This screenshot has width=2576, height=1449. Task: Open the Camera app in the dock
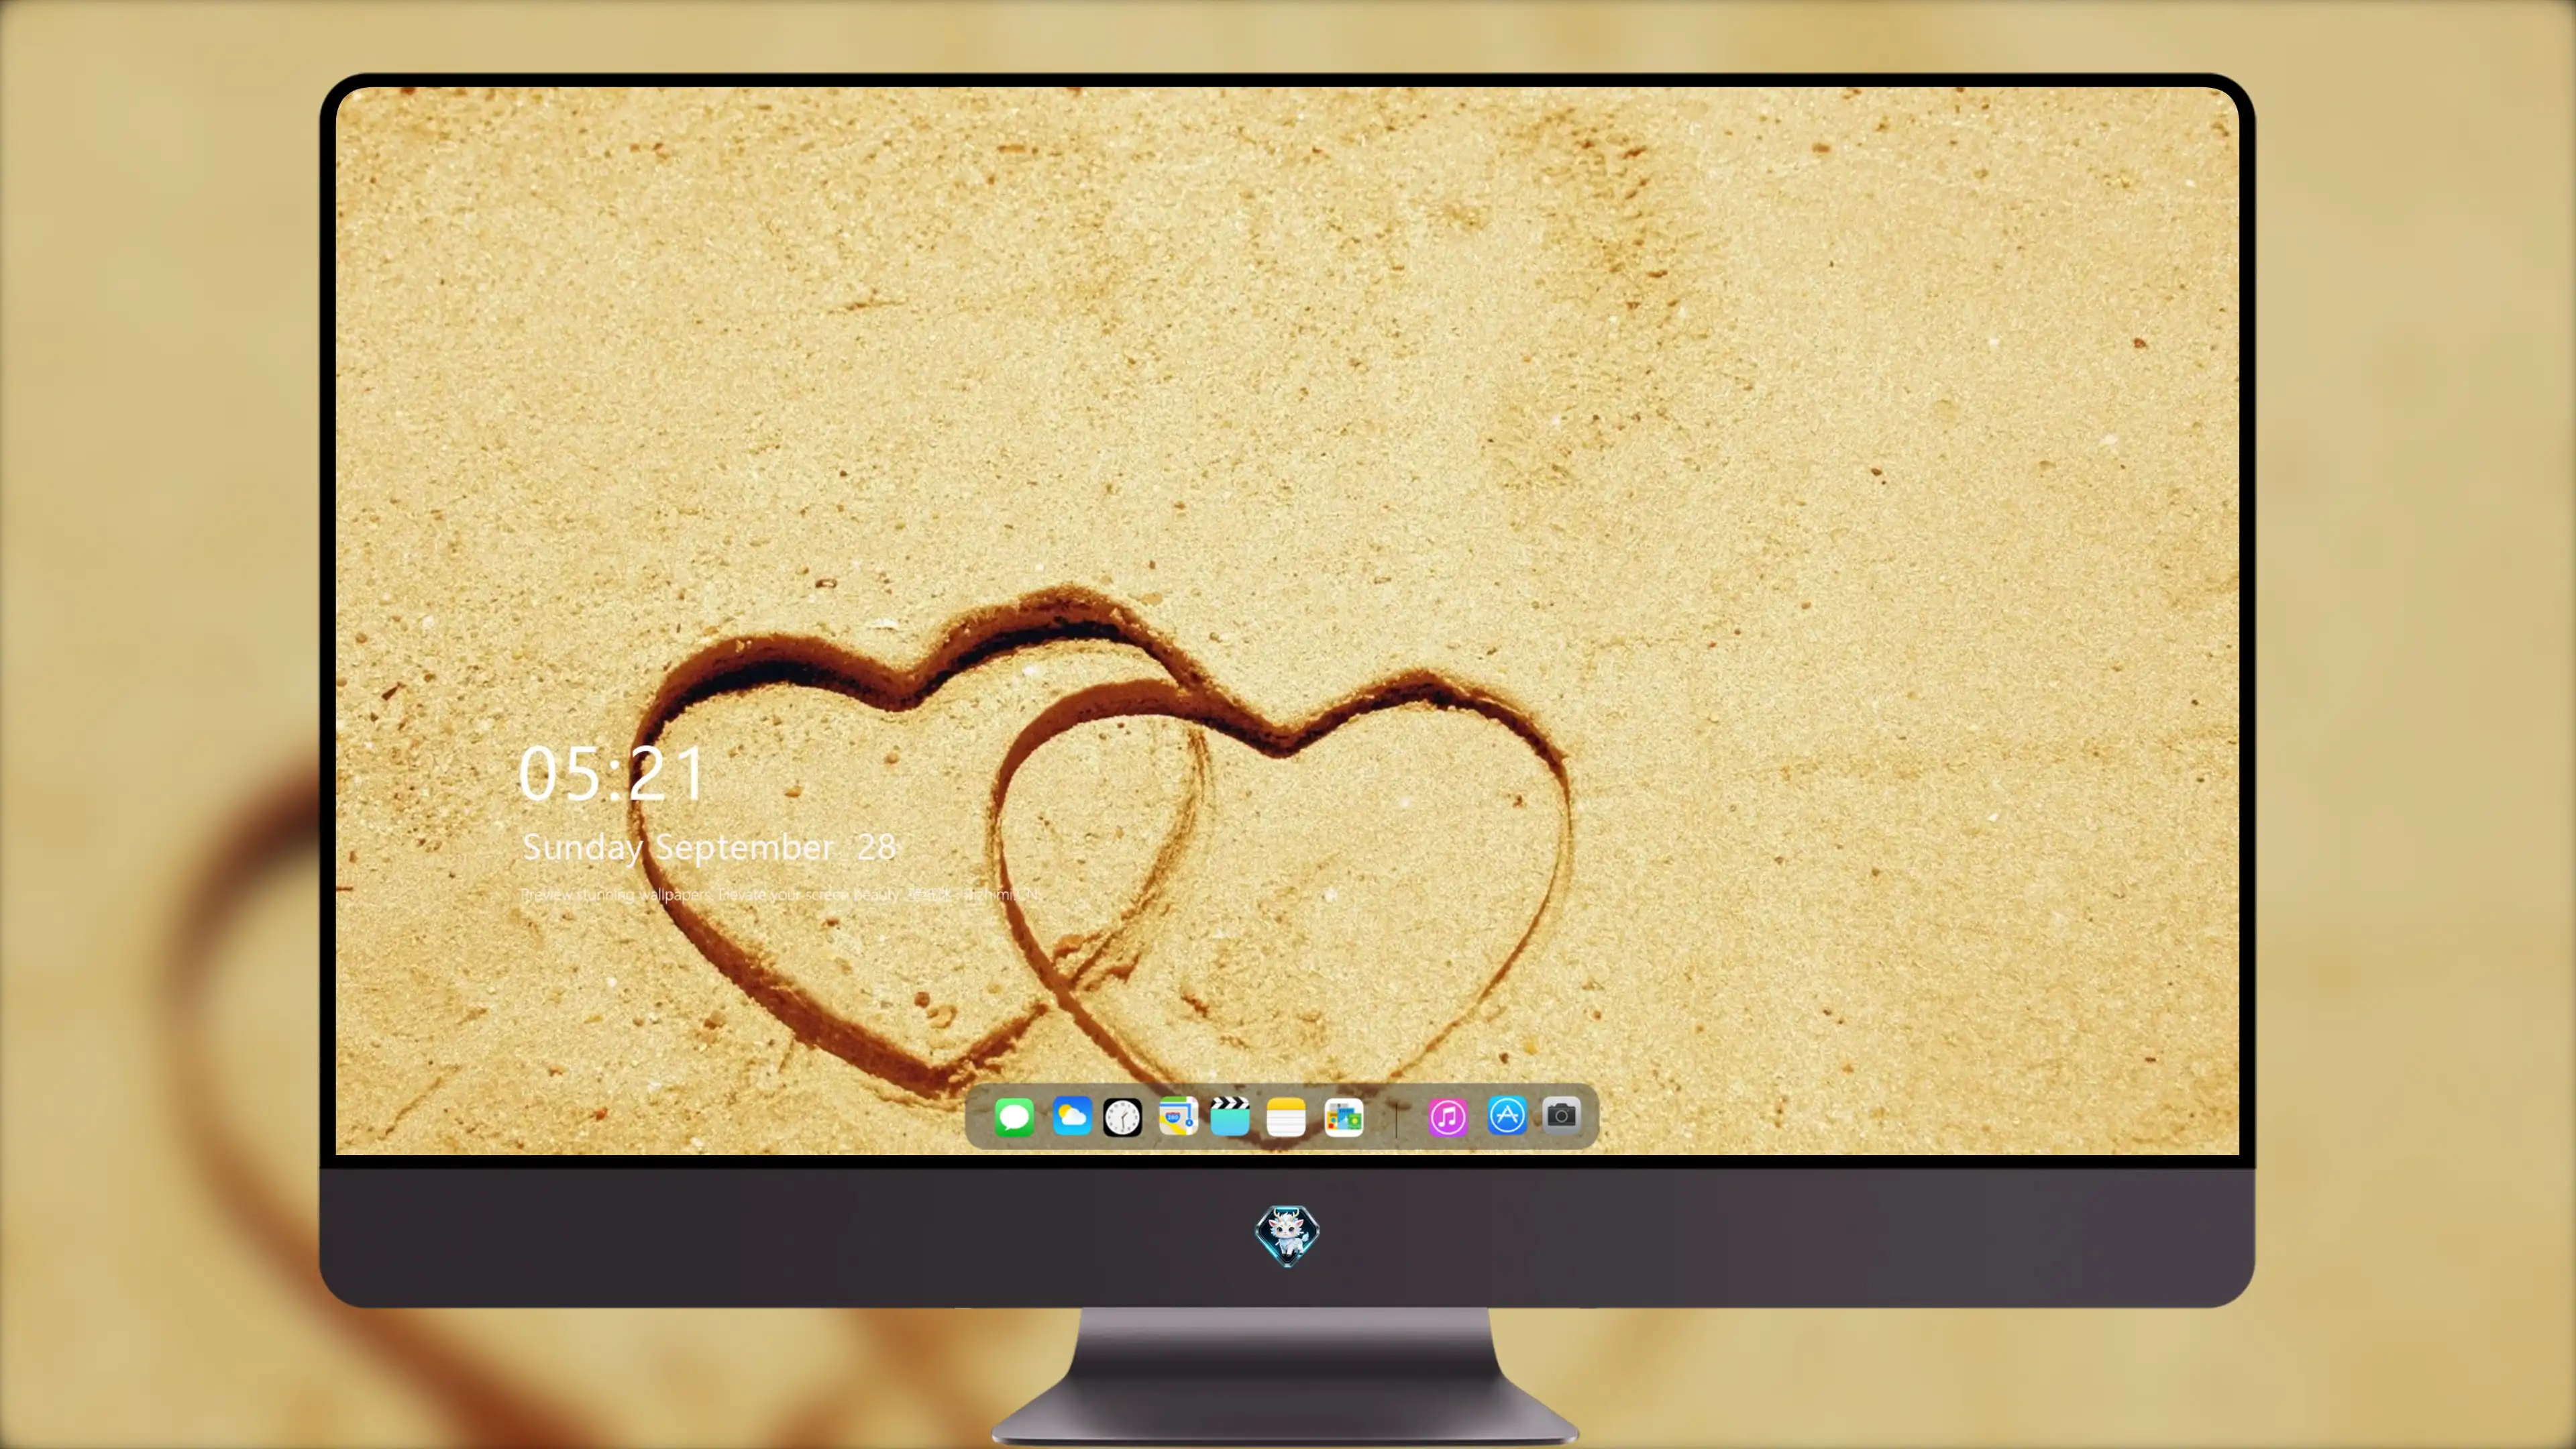[1561, 1115]
